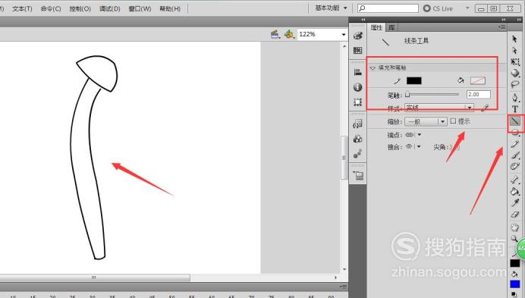Open the 122% zoom dropdown
Image resolution: width=525 pixels, height=298 pixels.
pos(344,34)
